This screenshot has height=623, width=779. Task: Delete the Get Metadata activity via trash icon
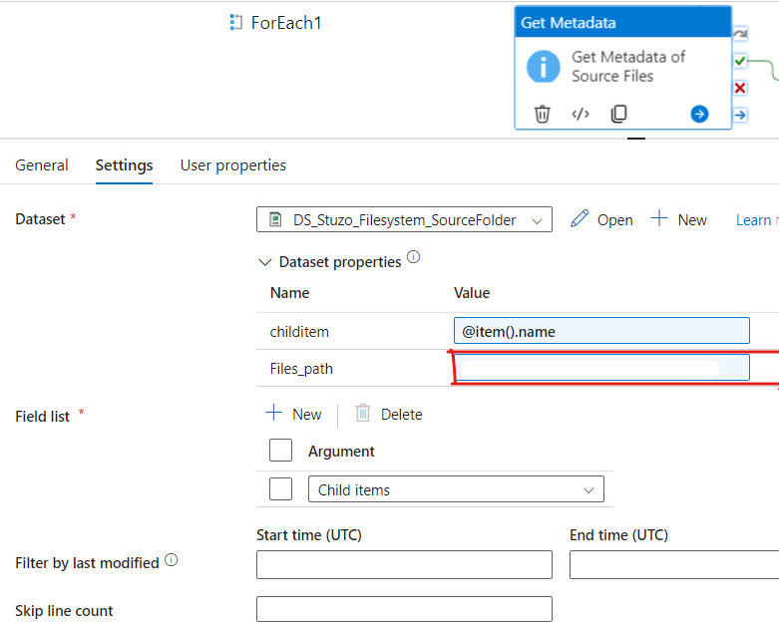point(542,114)
